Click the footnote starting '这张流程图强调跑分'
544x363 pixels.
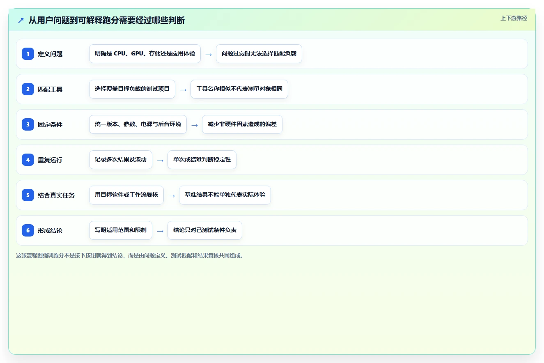pyautogui.click(x=130, y=255)
